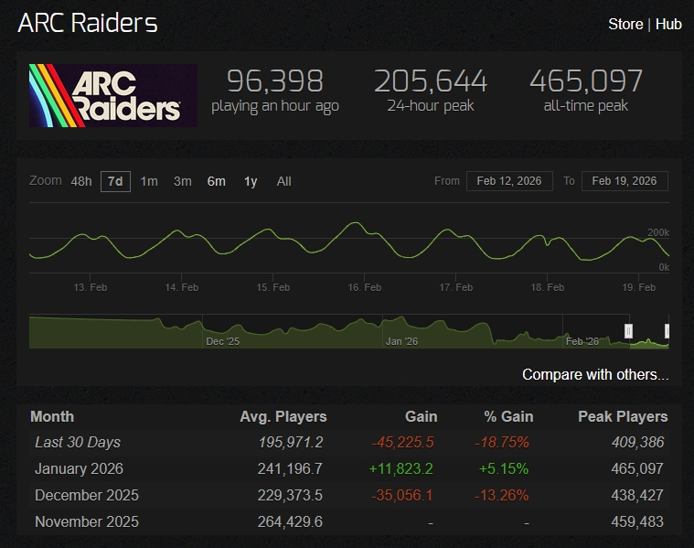Set chart zoom to All

pos(283,181)
